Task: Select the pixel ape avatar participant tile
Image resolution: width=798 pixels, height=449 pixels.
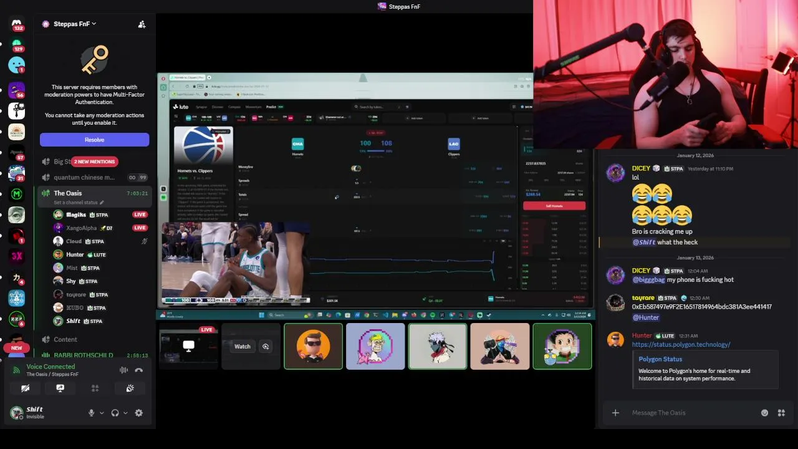Action: click(x=375, y=346)
